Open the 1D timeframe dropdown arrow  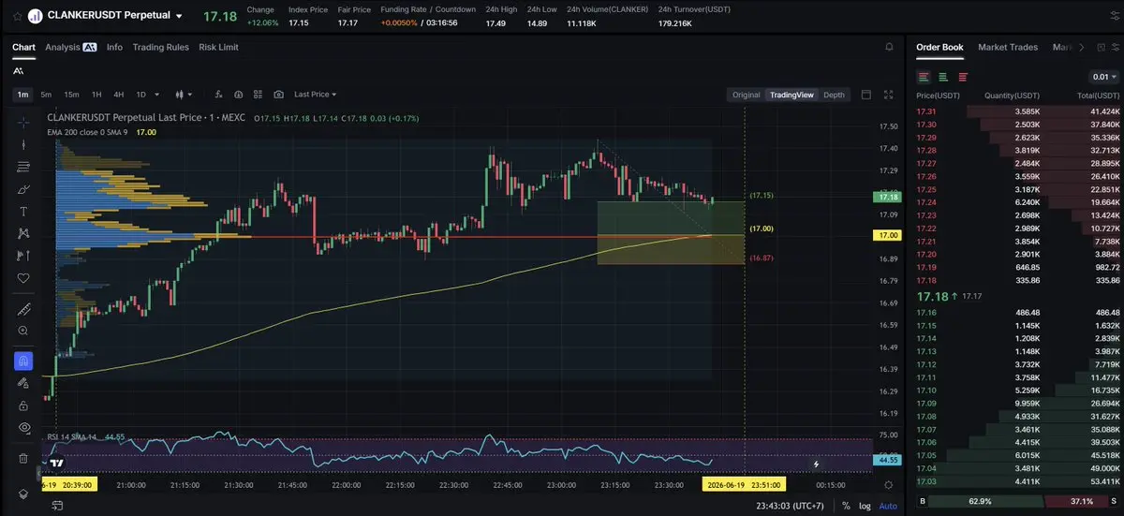[x=156, y=95]
